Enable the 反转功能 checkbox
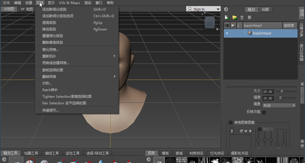Viewport: 305px width, 163px height. [x=264, y=112]
